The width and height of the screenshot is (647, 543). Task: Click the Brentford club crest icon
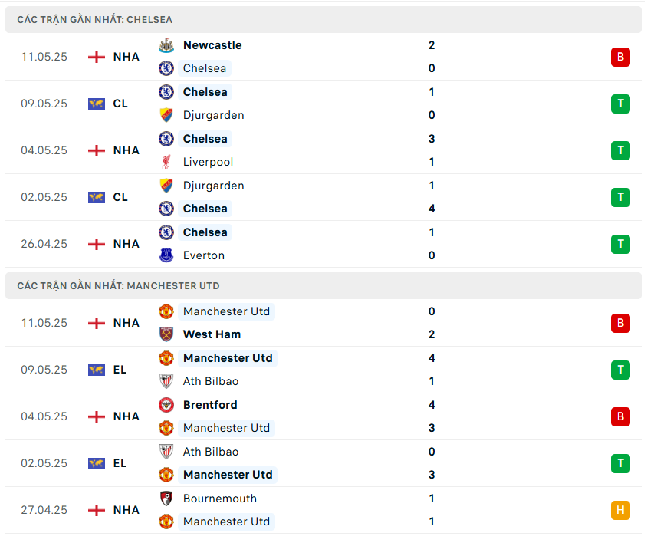(x=166, y=405)
